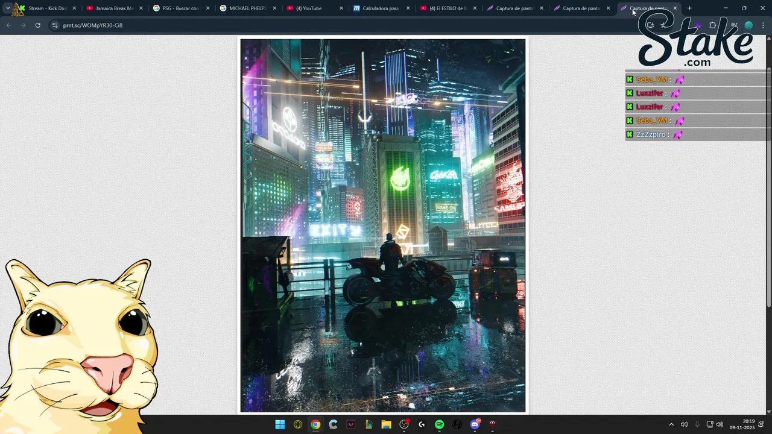This screenshot has width=772, height=434.
Task: Open File Explorer from the taskbar
Action: click(x=386, y=424)
